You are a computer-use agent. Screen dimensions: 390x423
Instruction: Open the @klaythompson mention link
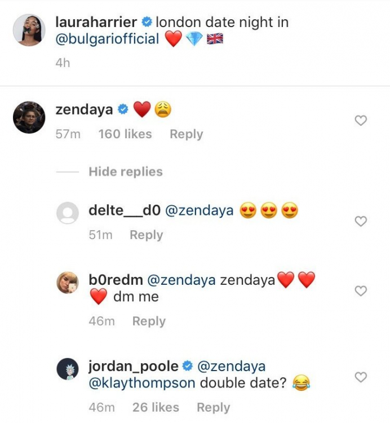point(143,384)
